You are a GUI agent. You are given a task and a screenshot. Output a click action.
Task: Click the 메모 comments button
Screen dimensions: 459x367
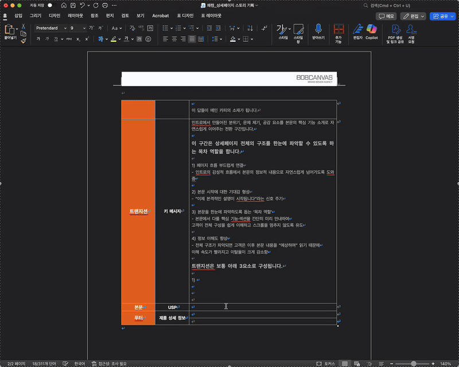point(386,16)
